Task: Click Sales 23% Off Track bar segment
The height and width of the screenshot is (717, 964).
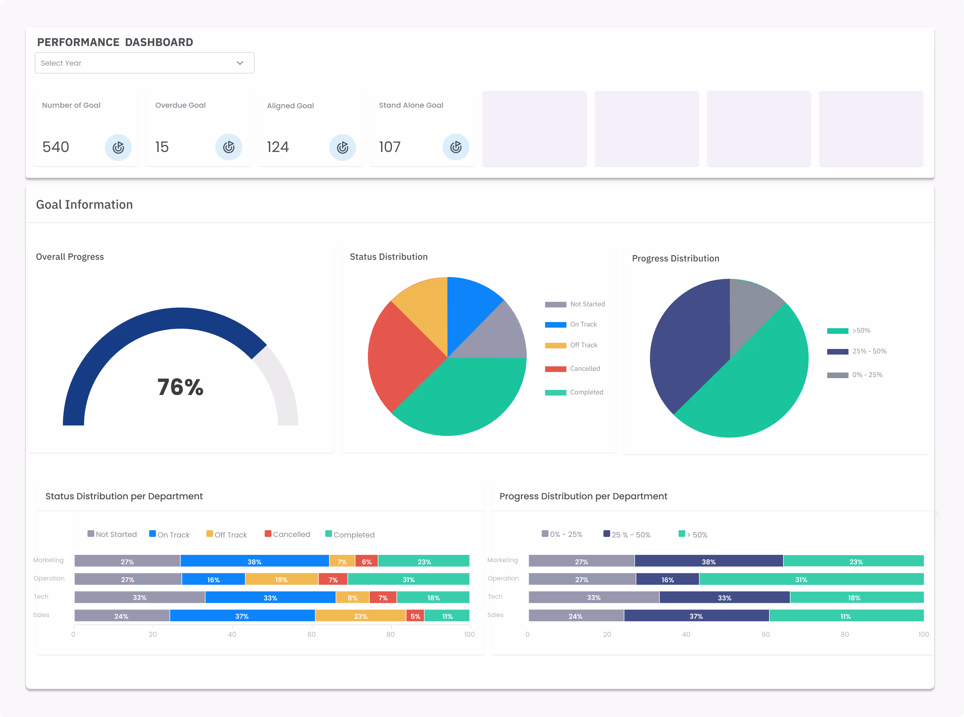Action: [361, 615]
